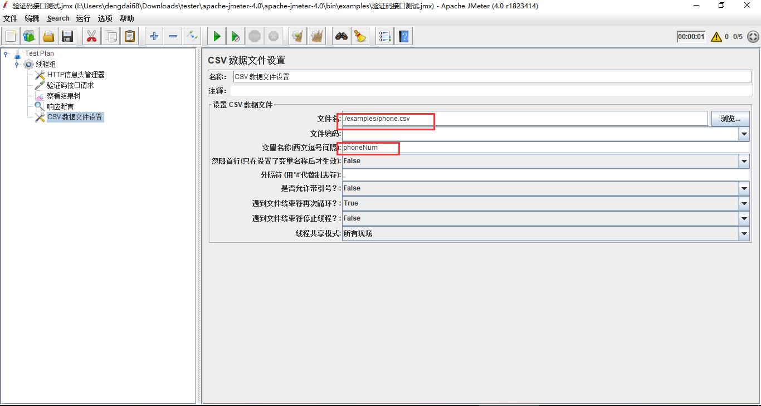Open the 选项 menu
Viewport: 761px width, 406px height.
tap(105, 18)
